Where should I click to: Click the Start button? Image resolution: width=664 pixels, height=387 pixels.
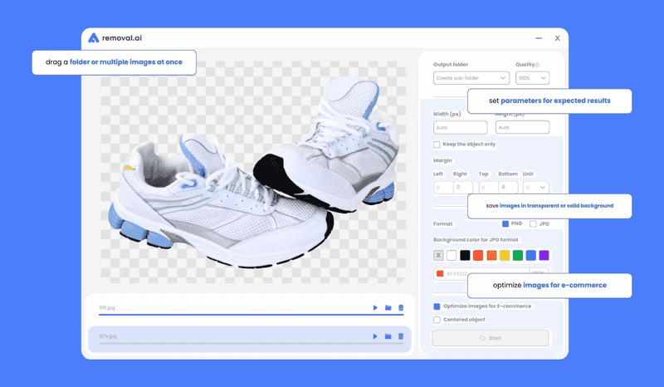pos(491,338)
